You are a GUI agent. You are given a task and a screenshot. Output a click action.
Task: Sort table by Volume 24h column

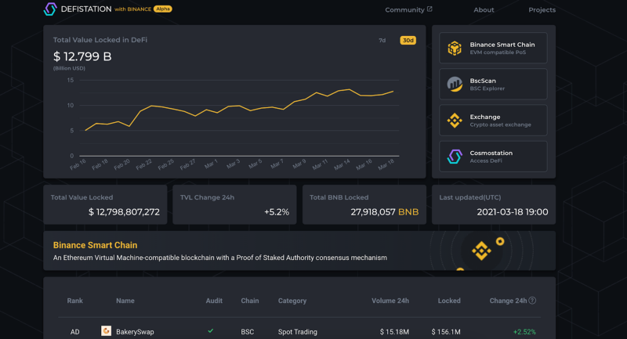click(x=390, y=301)
